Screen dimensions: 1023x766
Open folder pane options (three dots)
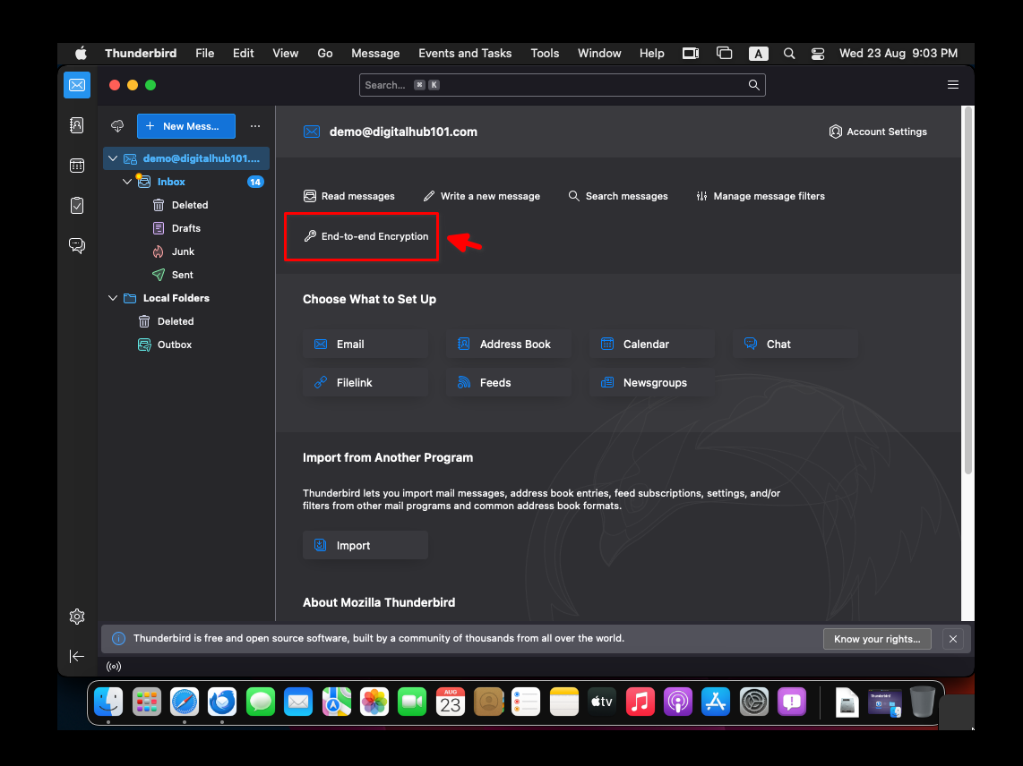(x=255, y=126)
